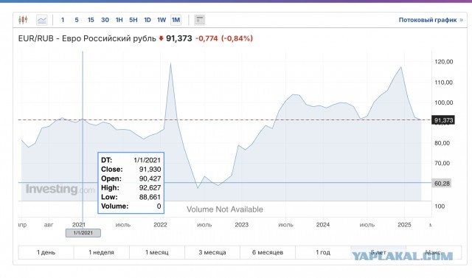Click the 110,00 price axis label
Image resolution: width=472 pixels, height=278 pixels.
(x=443, y=82)
